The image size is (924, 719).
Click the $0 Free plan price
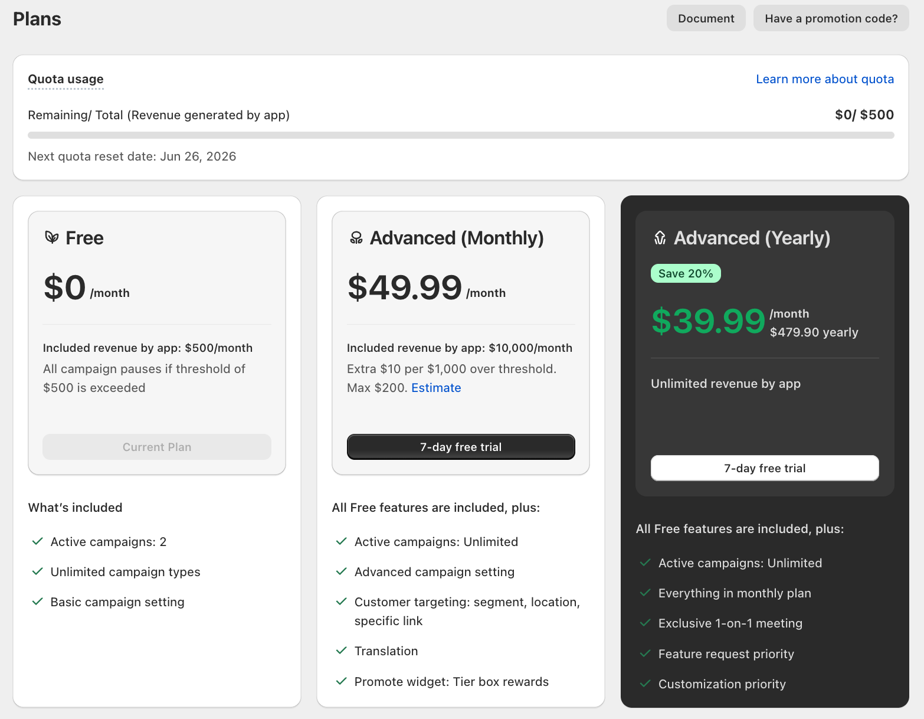coord(65,287)
